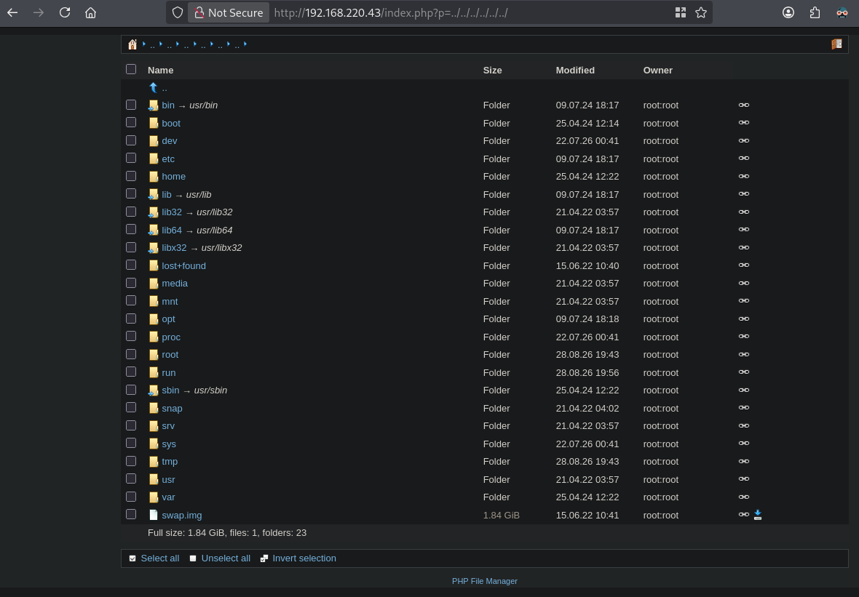Screen dimensions: 859x597
Task: Click the direct link icon for home row
Action: (743, 176)
